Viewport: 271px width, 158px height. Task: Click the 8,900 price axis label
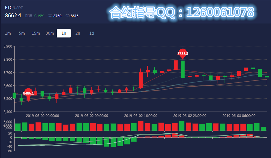point(8,46)
